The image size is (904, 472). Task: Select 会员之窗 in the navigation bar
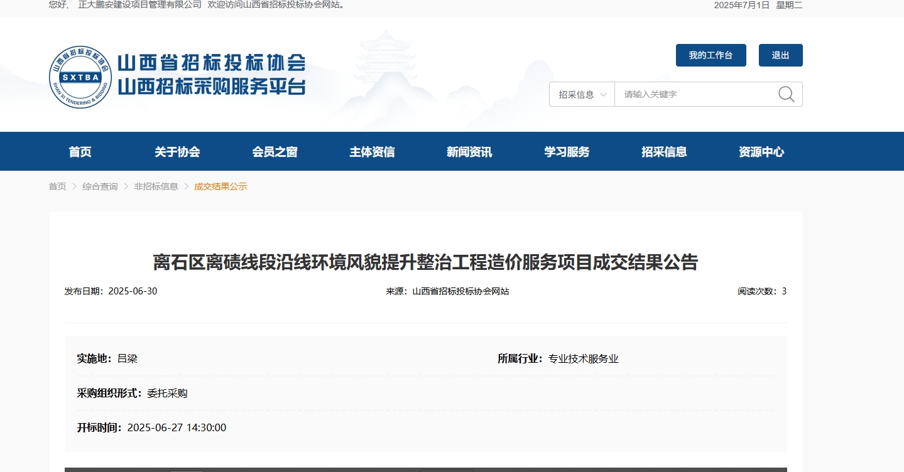point(275,152)
